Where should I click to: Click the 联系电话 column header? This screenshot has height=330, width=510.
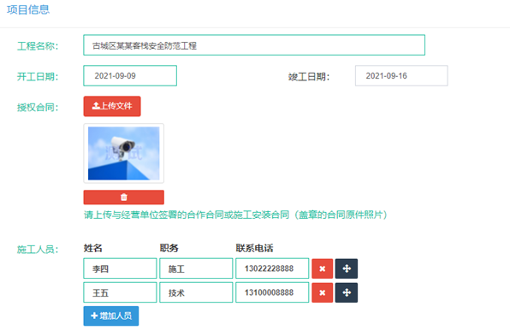(x=255, y=248)
